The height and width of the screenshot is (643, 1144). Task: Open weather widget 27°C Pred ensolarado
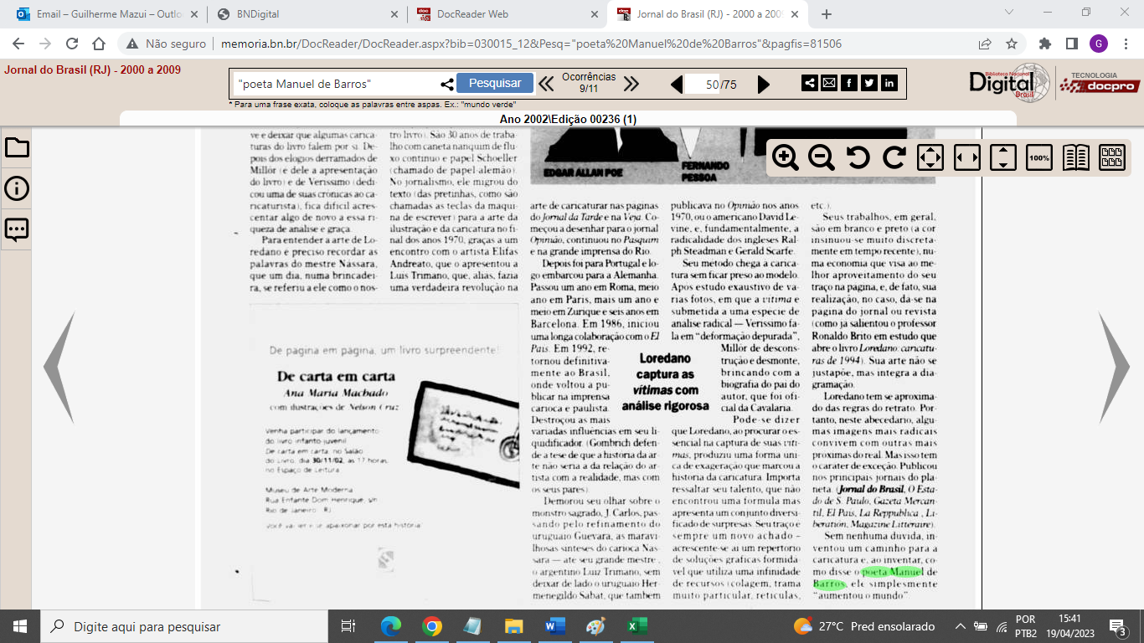coord(864,626)
